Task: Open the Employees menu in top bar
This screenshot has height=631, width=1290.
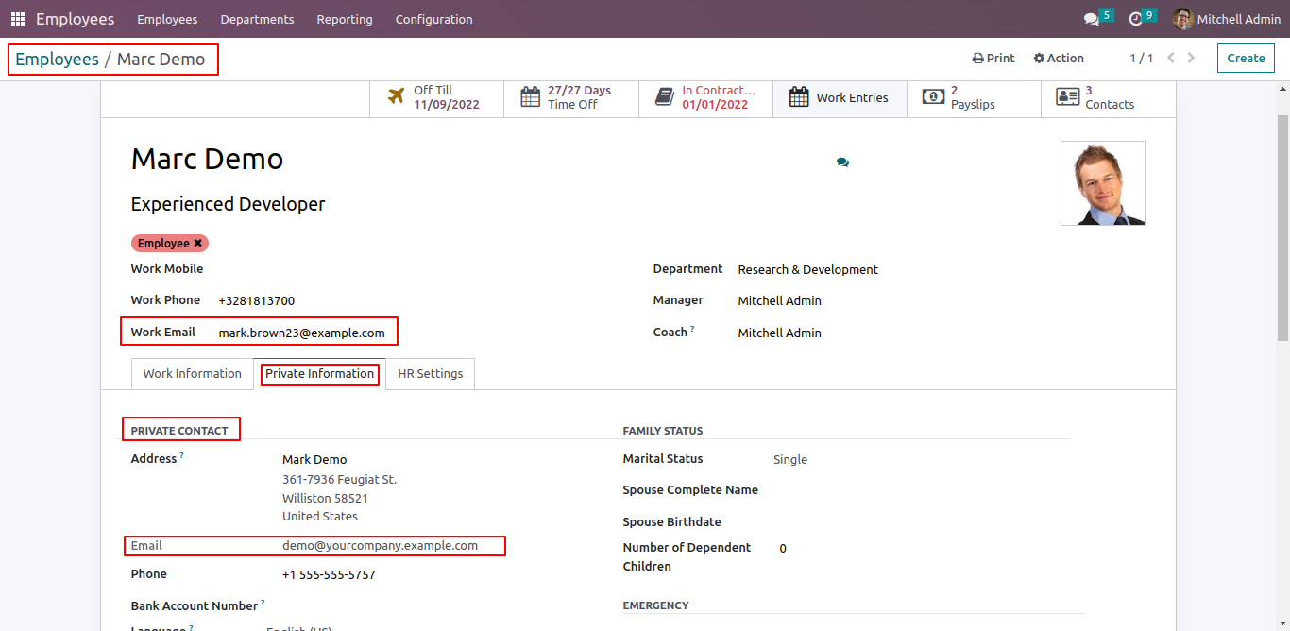Action: point(167,19)
